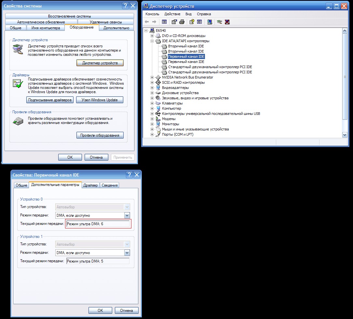This screenshot has height=319, width=353.
Task: Click the Подписывание драйверов button
Action: (50, 100)
